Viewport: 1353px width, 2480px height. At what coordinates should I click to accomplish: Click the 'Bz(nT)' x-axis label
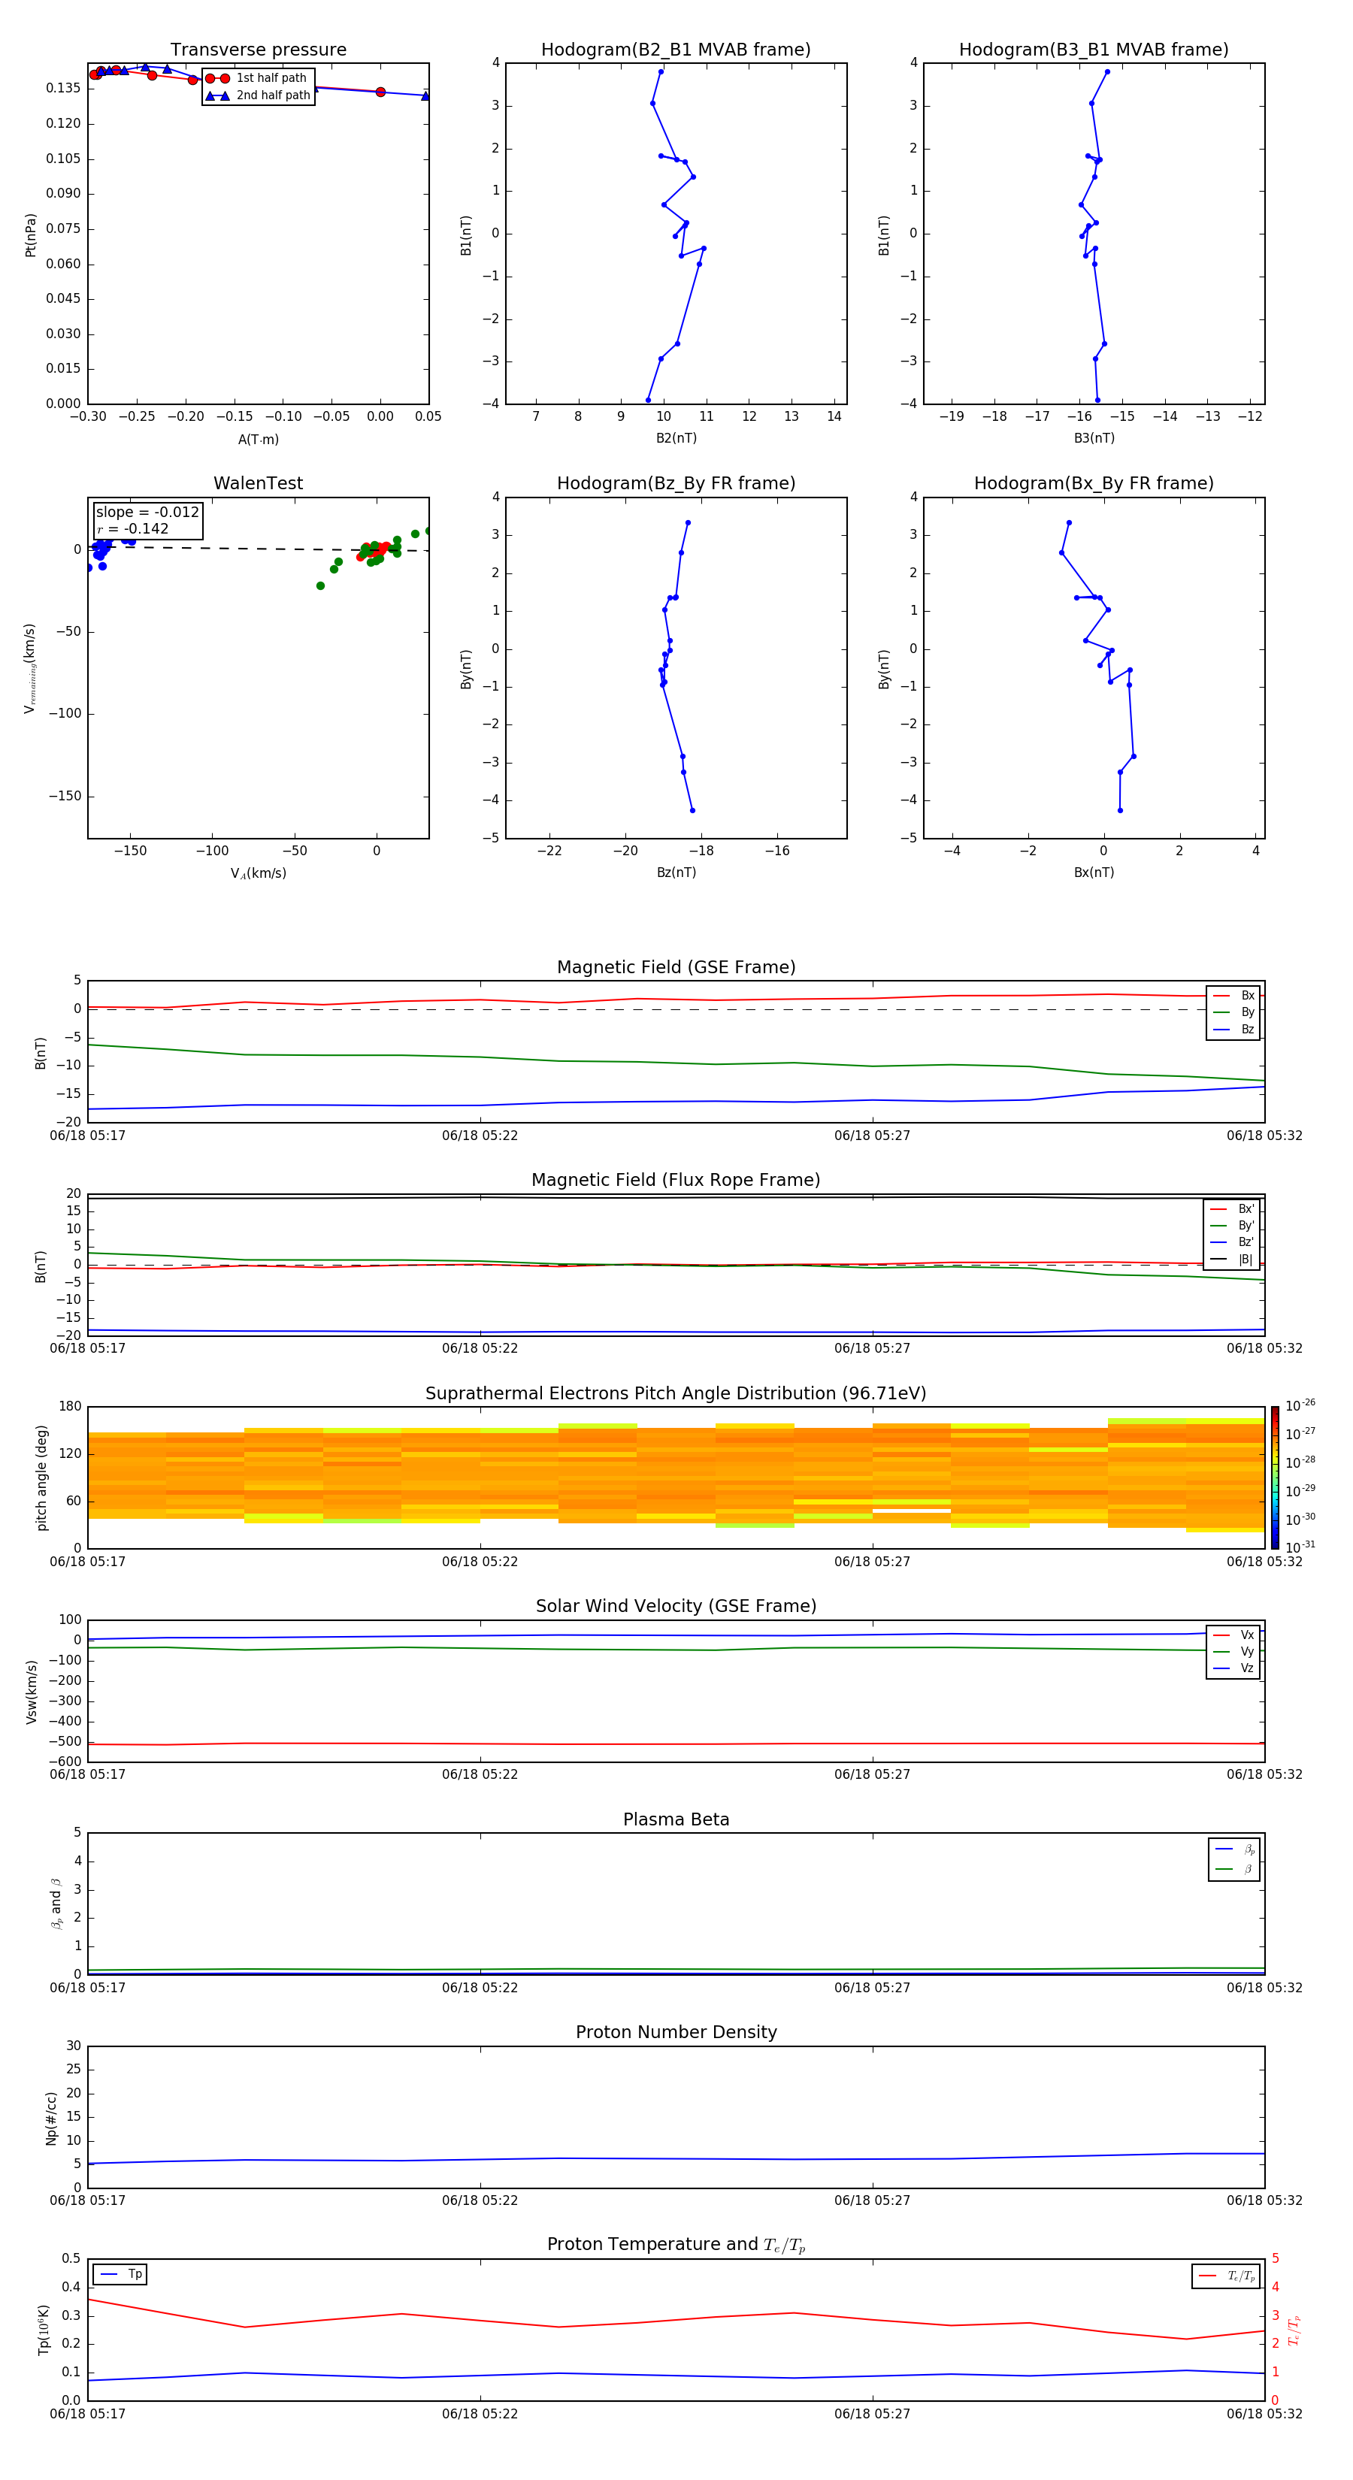[676, 873]
